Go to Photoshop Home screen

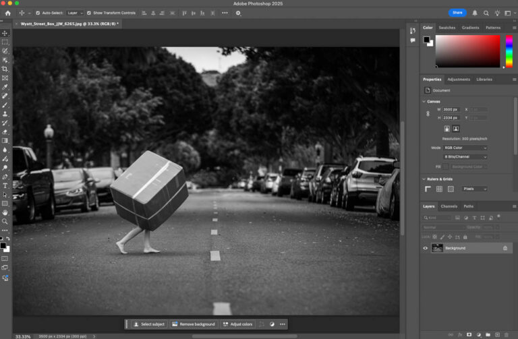[x=8, y=13]
